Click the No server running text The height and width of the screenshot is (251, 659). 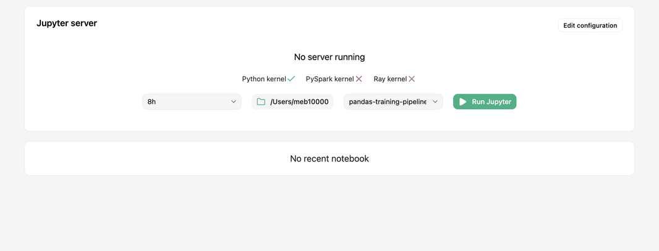click(329, 57)
